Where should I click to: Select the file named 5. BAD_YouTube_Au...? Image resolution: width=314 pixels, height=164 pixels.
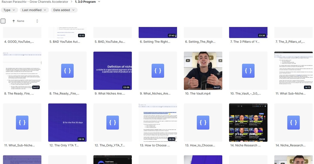pos(110,42)
